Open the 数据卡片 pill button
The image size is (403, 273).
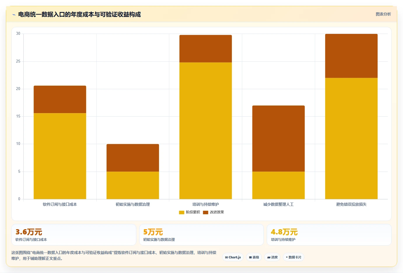[x=294, y=257]
